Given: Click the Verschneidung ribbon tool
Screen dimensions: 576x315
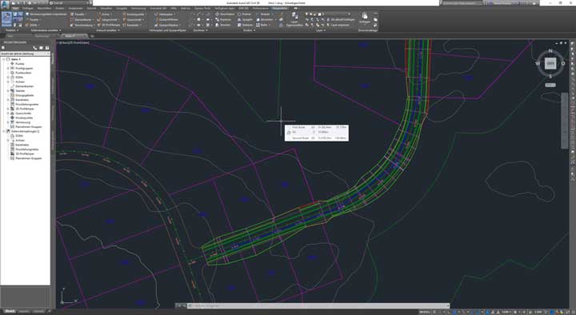Looking at the screenshot, I should click(x=82, y=25).
